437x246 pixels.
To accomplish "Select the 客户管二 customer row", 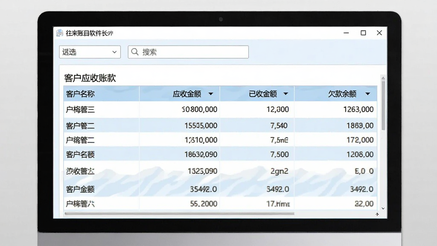I will (x=220, y=125).
